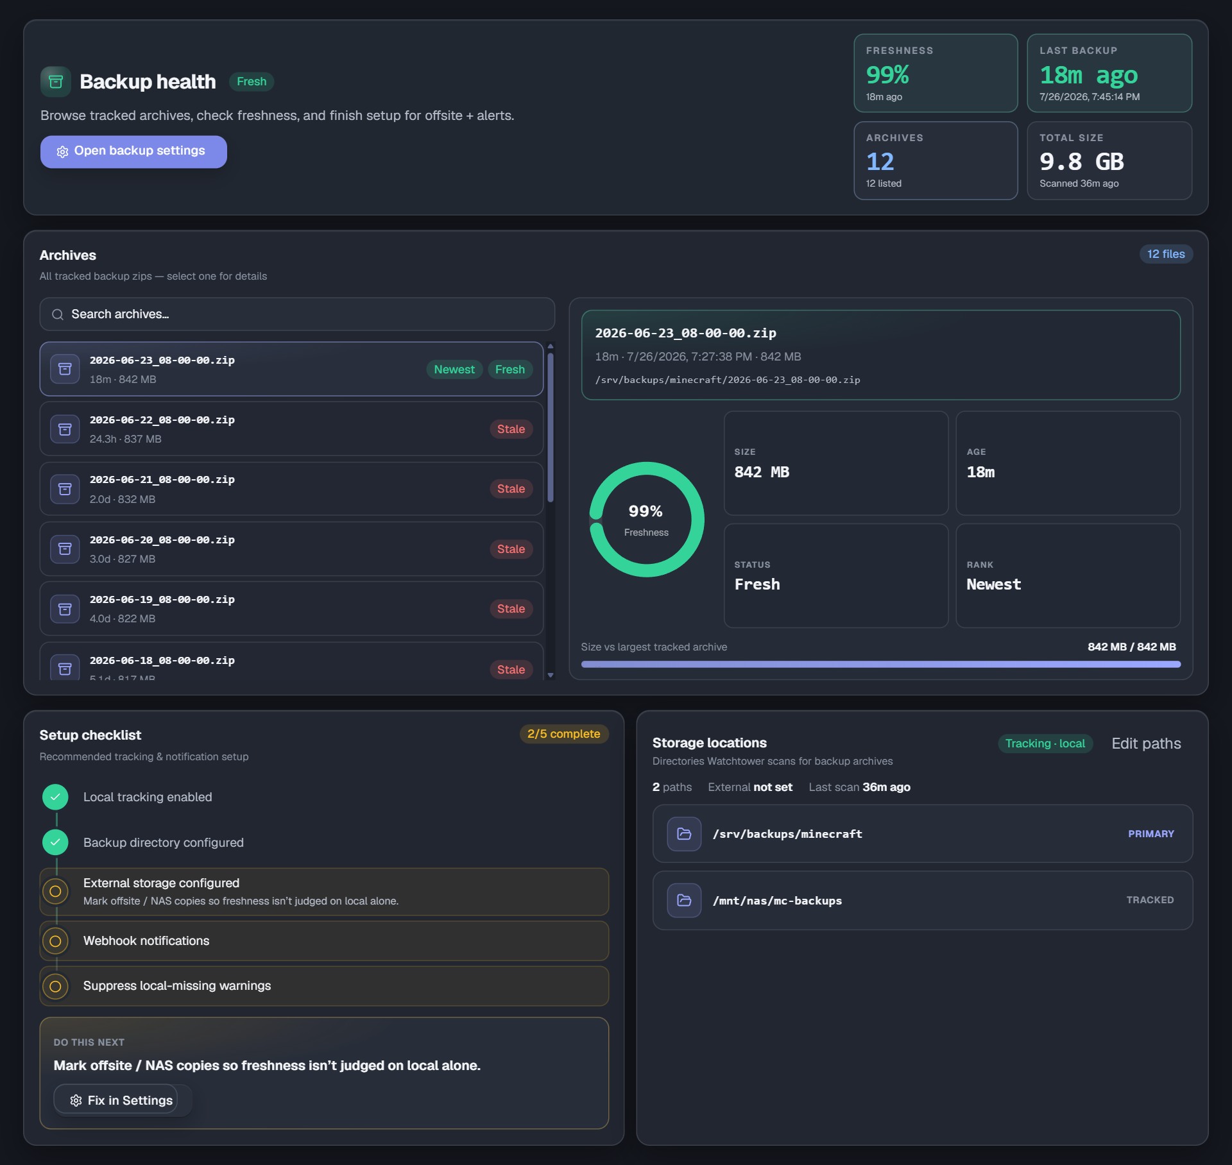This screenshot has height=1165, width=1232.
Task: Open backup settings
Action: coord(133,151)
